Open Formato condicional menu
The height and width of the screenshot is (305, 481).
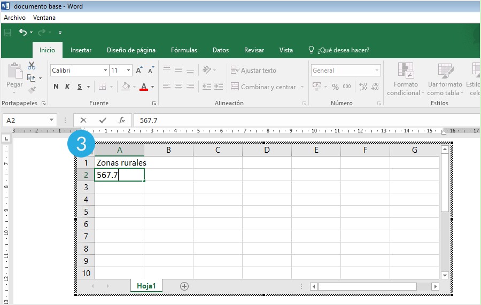click(x=406, y=79)
